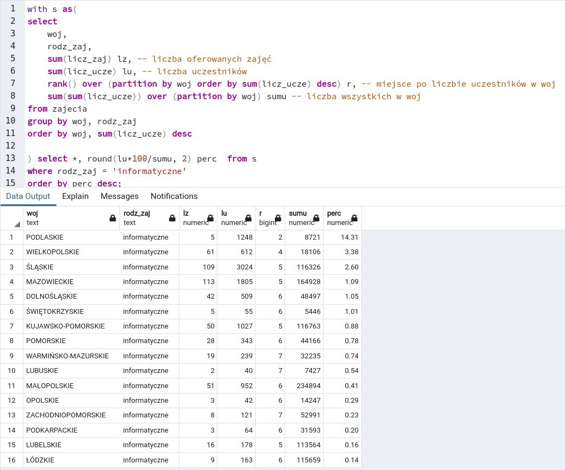Click line number 13 in editor gutter
The width and height of the screenshot is (565, 470).
coord(10,158)
